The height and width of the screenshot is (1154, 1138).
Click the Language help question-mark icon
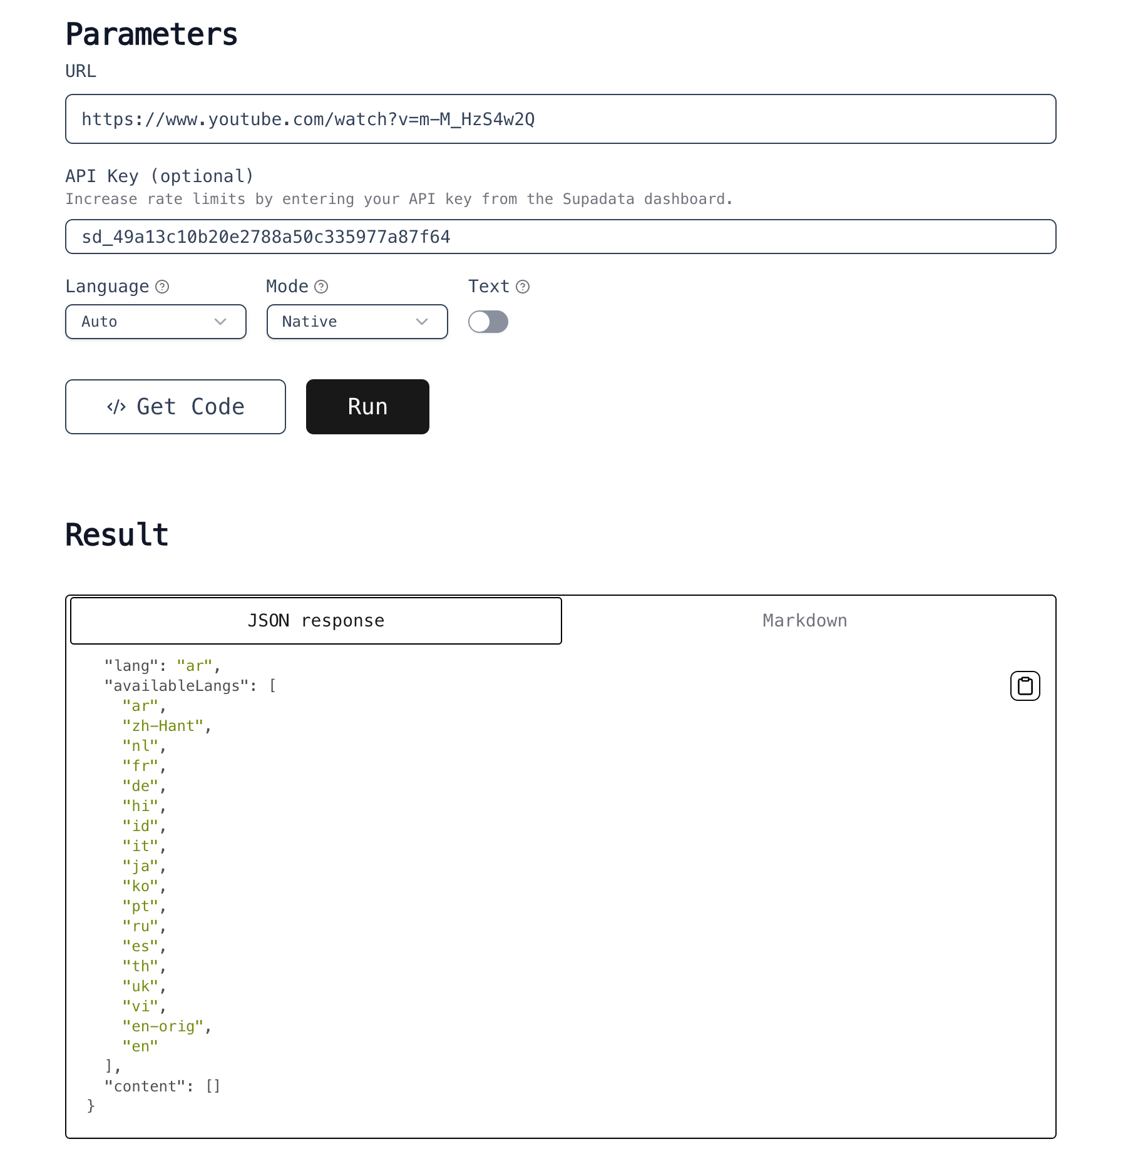[x=162, y=287]
